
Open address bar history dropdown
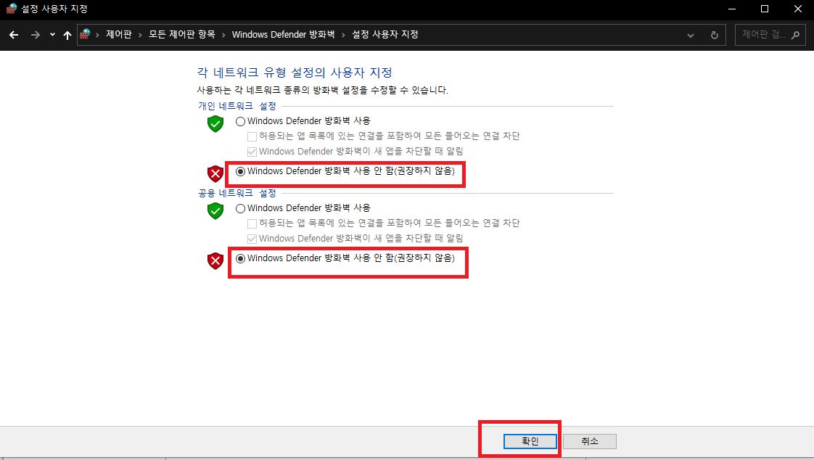691,36
